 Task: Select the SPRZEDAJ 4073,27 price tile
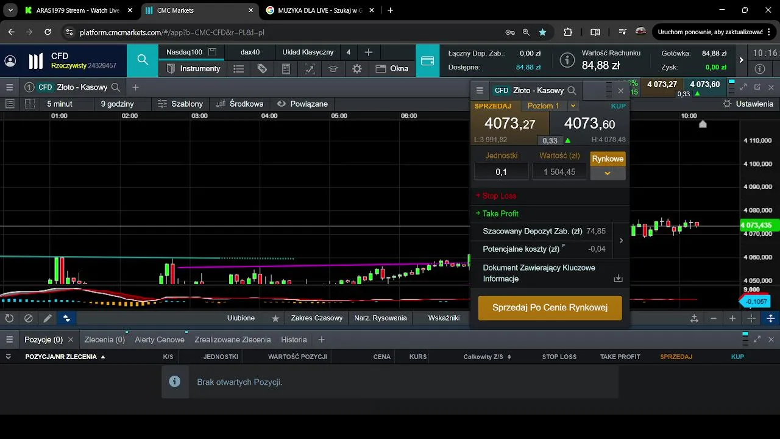[511, 124]
